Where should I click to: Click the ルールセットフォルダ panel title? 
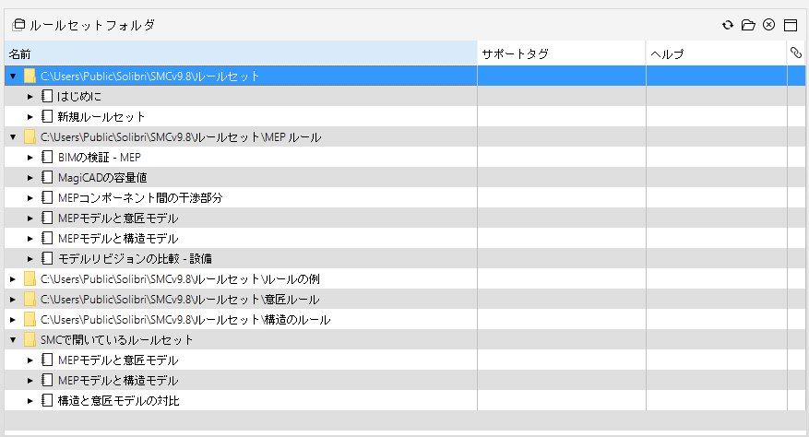(92, 25)
